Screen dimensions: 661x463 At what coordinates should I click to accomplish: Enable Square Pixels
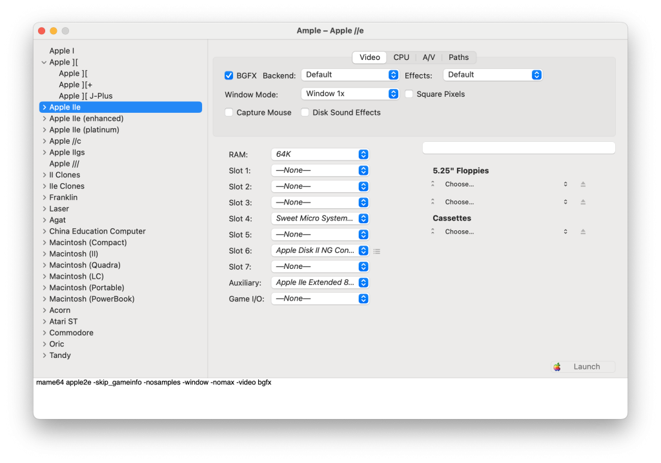[409, 94]
